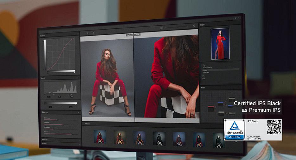Image resolution: width=296 pixels, height=160 pixels.
Task: Collapse the Curve panel chevron
Action: coord(77,33)
